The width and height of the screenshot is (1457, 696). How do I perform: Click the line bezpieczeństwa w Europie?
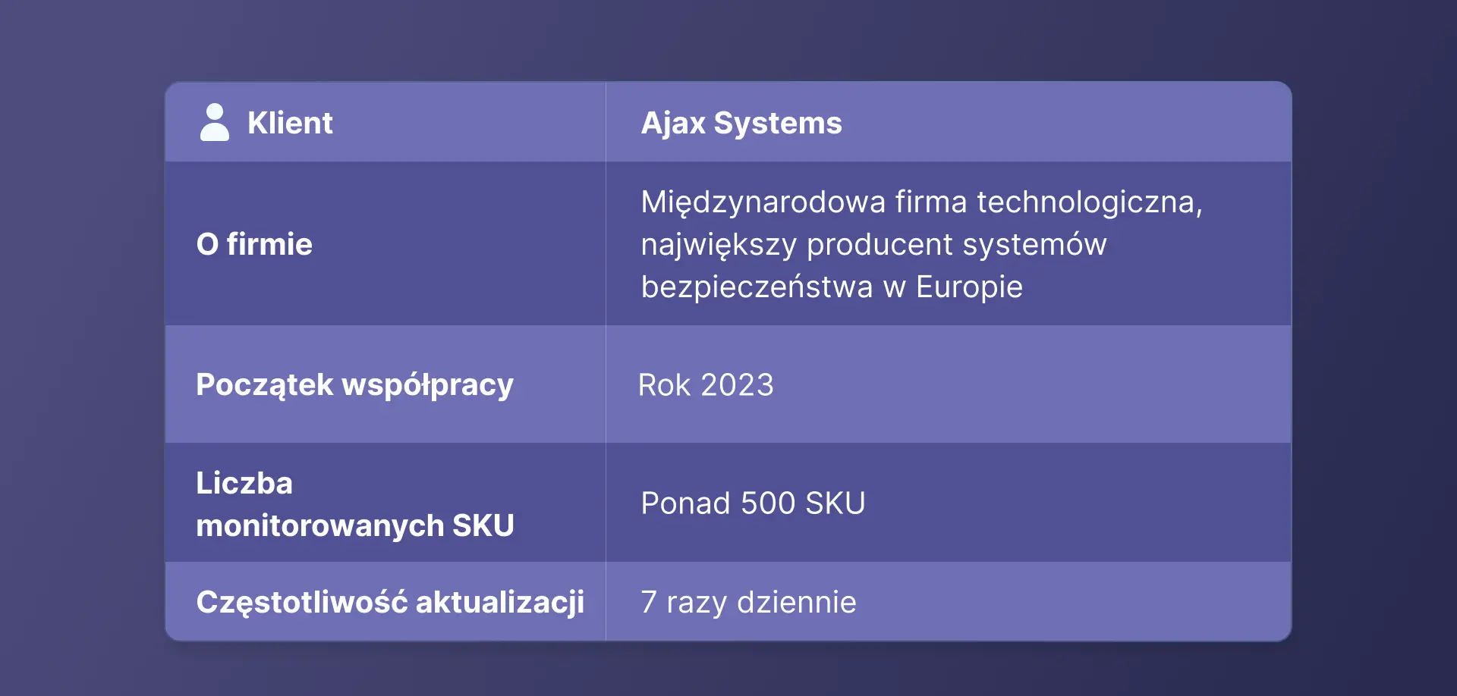(832, 287)
